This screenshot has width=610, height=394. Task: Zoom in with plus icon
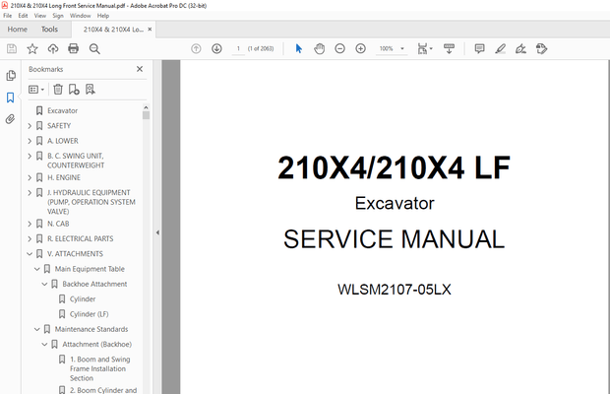pos(361,48)
